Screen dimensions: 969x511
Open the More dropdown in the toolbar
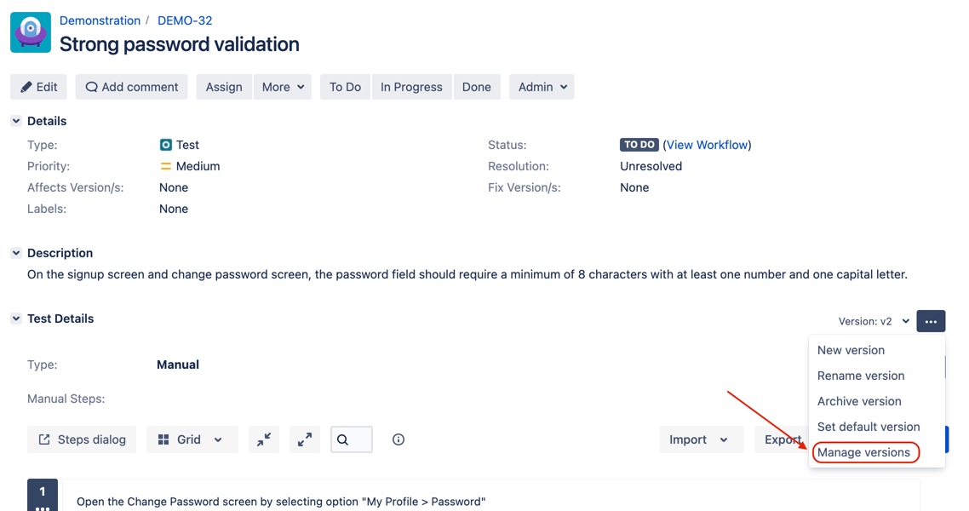click(283, 86)
